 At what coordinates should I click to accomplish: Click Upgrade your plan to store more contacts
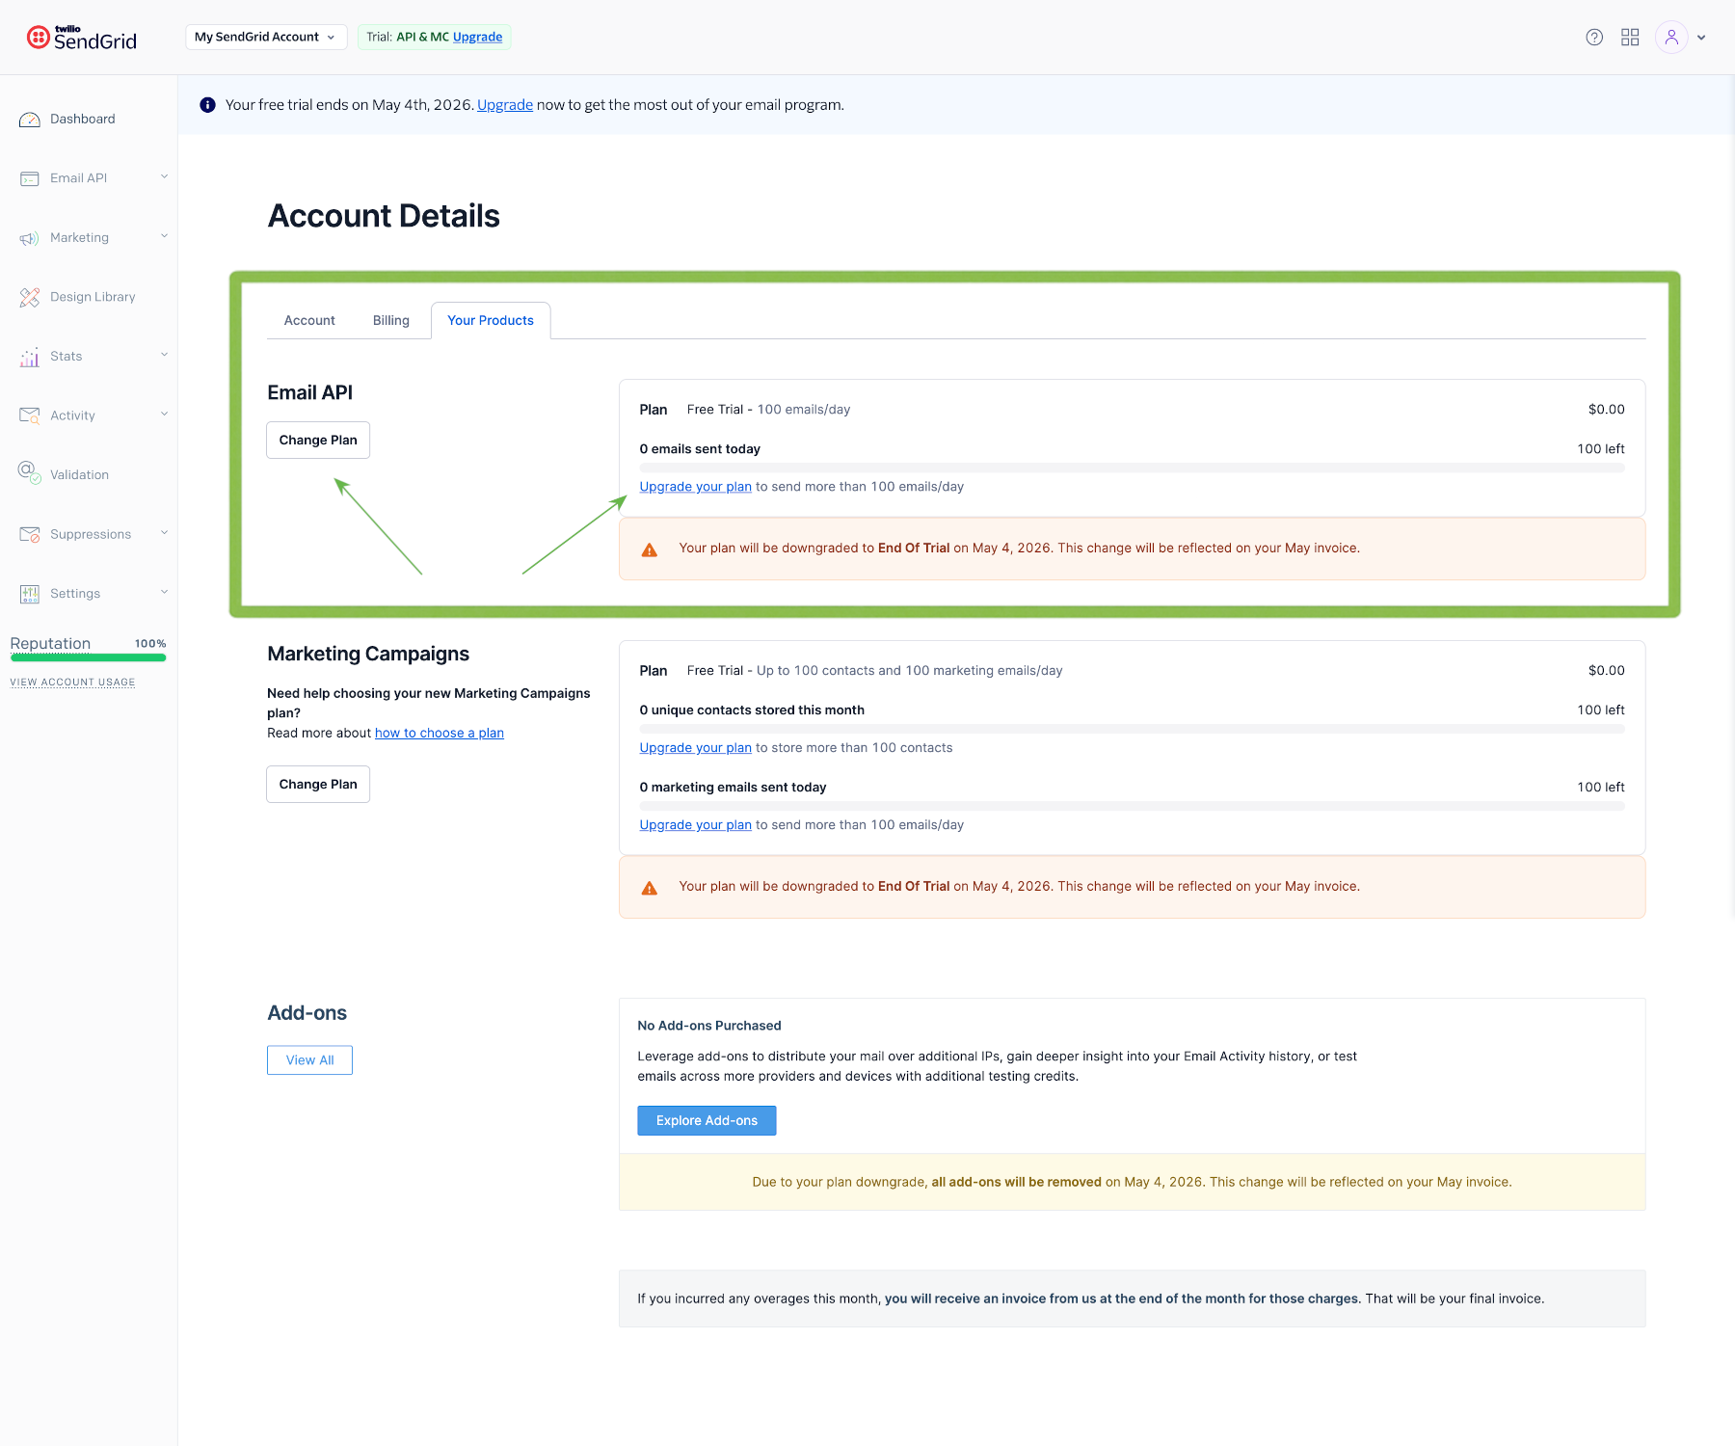coord(695,748)
